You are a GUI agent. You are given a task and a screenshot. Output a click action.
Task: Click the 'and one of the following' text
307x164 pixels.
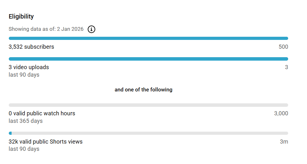tap(143, 90)
